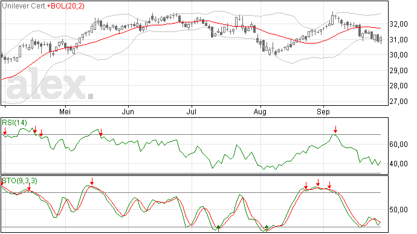Viewport: 417px width, 234px height.
Task: Click the 32,00 price axis label
Action: point(398,24)
